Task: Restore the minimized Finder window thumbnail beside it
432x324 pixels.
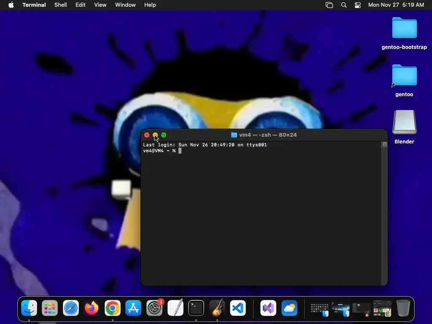Action: click(340, 310)
